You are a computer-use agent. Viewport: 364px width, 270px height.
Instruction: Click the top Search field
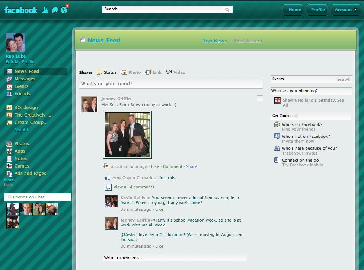click(167, 9)
